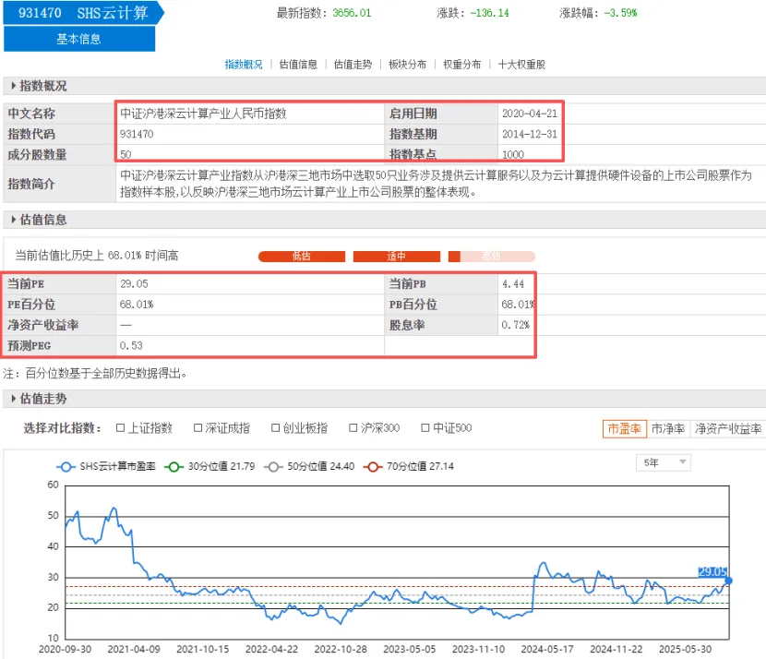Tick the 沪深300 comparison checkbox
Screen dimensions: 766x659
pos(353,428)
